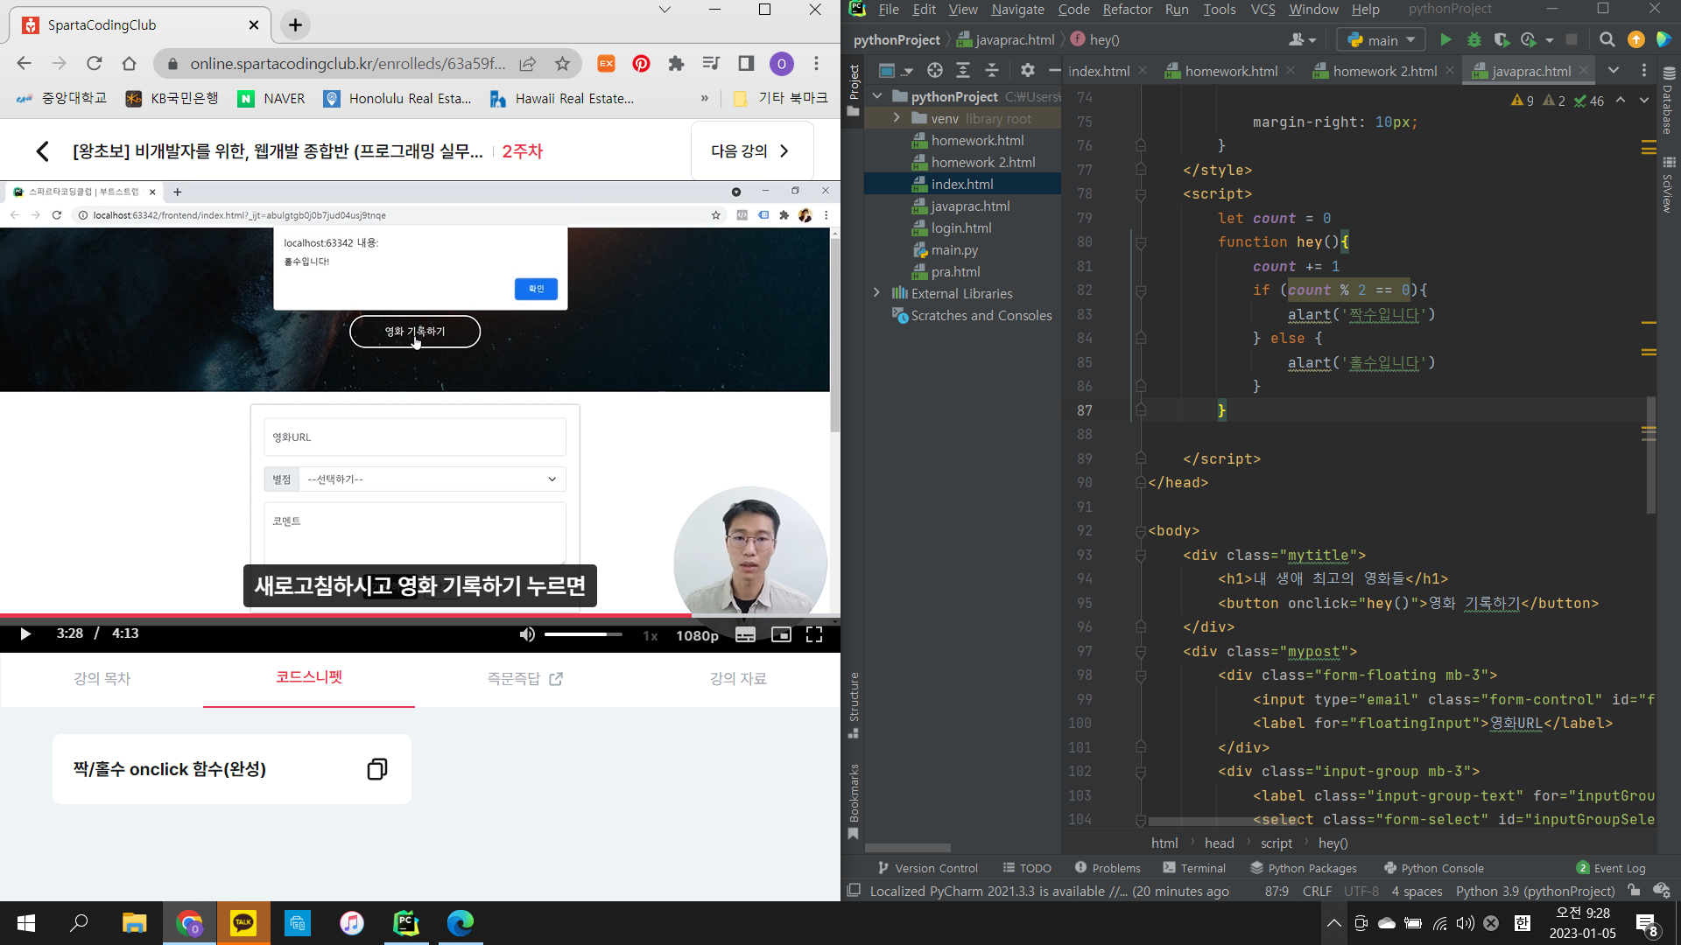The height and width of the screenshot is (945, 1681).
Task: Go back to course list arrow
Action: point(42,151)
